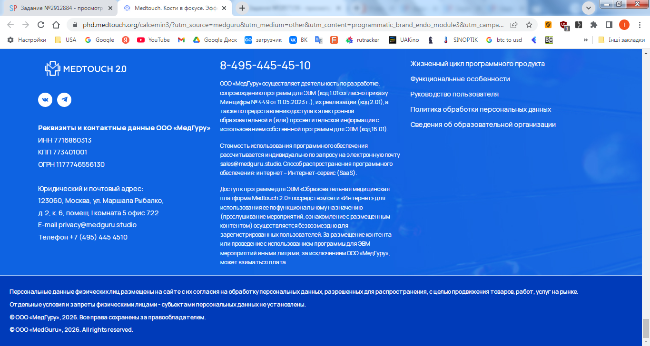650x346 pixels.
Task: Click the Реквизиты и контактные данные heading
Action: coord(124,128)
